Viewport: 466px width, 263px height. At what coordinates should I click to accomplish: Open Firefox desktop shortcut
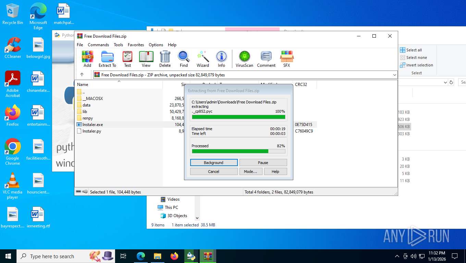tap(13, 116)
